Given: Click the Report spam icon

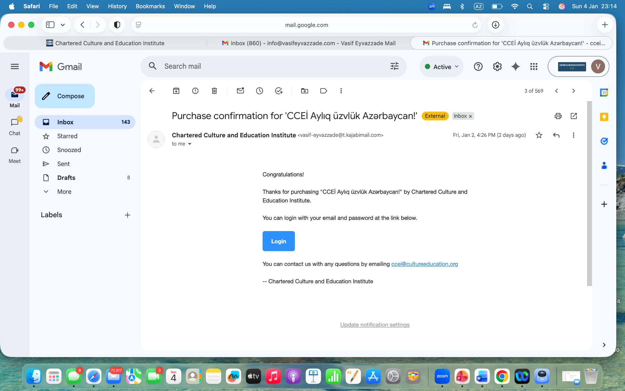Looking at the screenshot, I should (x=195, y=91).
